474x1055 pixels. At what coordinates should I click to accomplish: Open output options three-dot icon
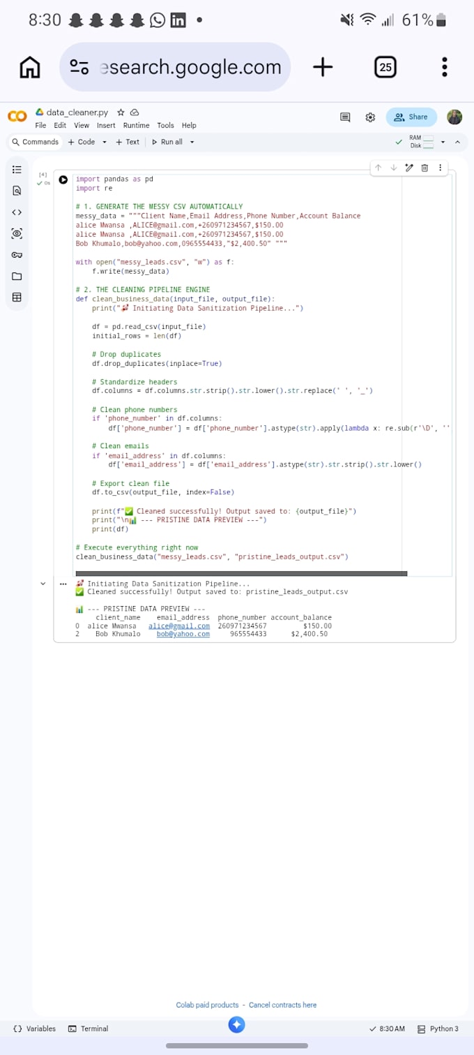tap(63, 584)
